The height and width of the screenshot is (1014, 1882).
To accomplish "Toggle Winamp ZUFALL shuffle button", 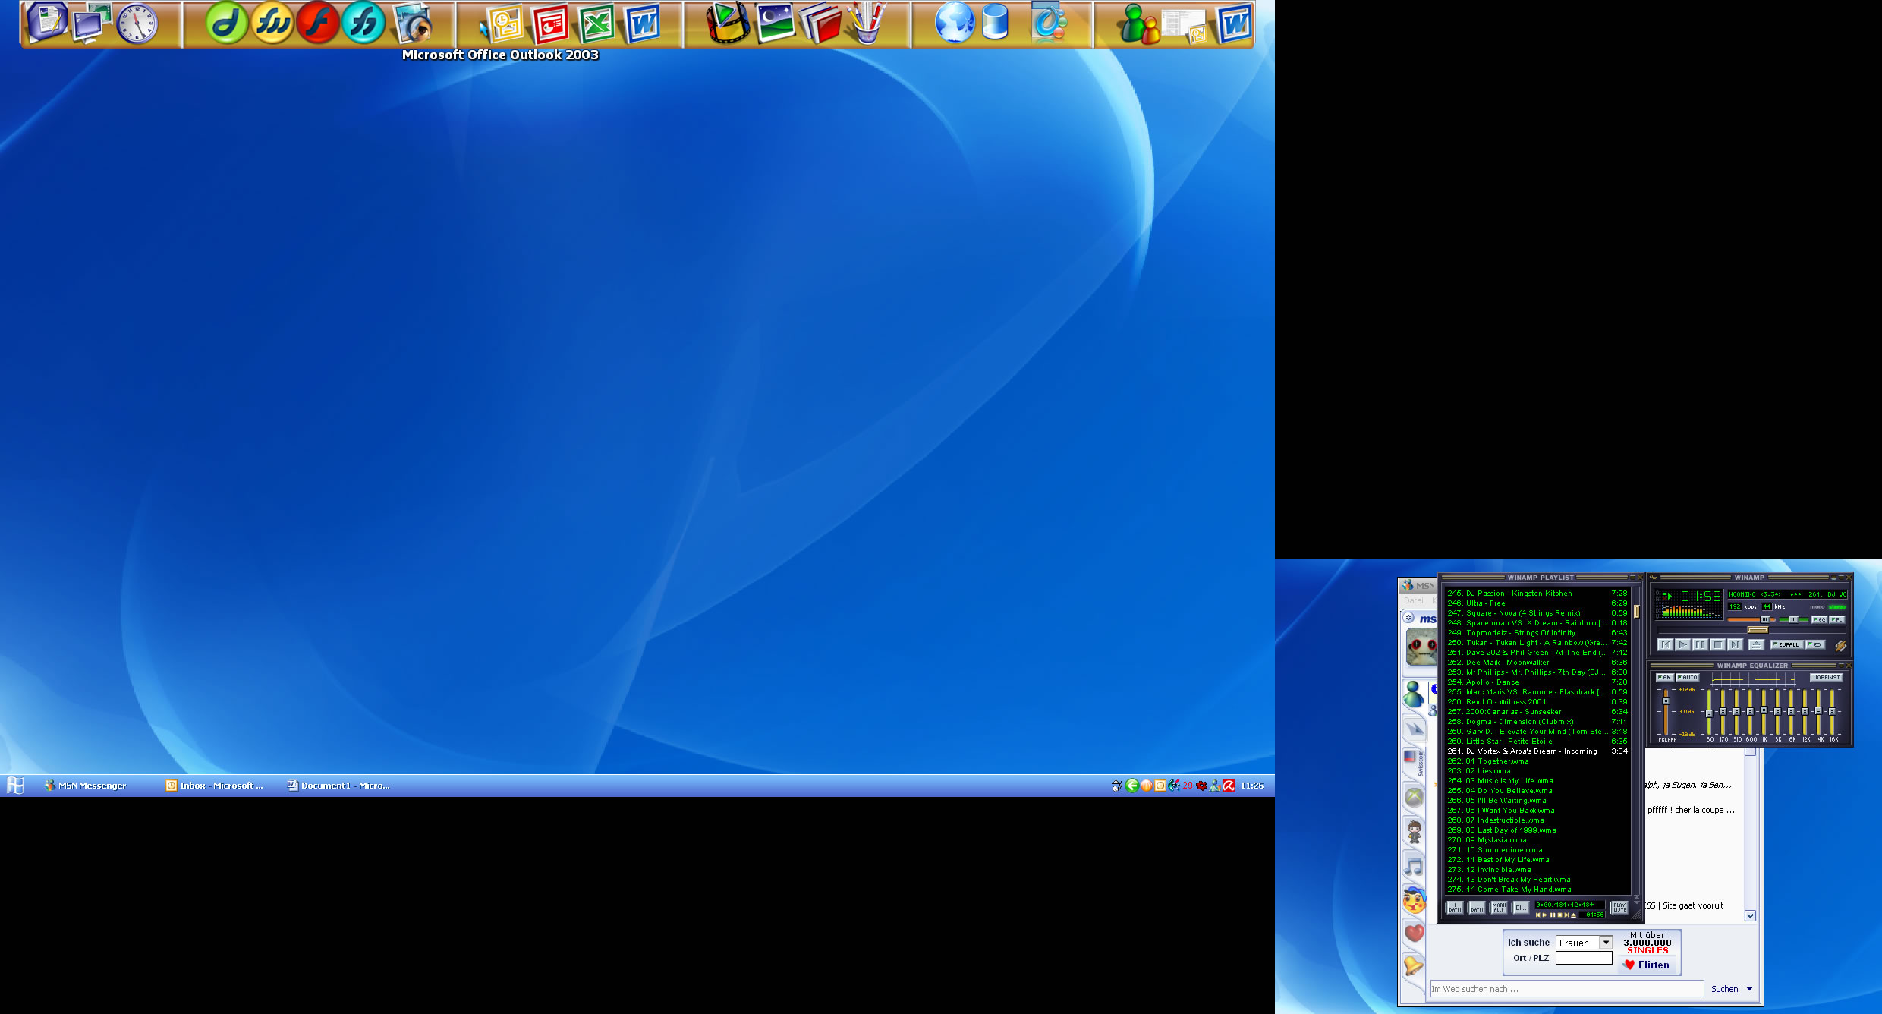I will [1786, 644].
